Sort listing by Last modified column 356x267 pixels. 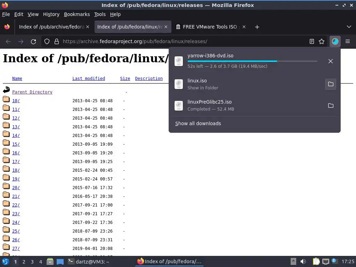89,79
